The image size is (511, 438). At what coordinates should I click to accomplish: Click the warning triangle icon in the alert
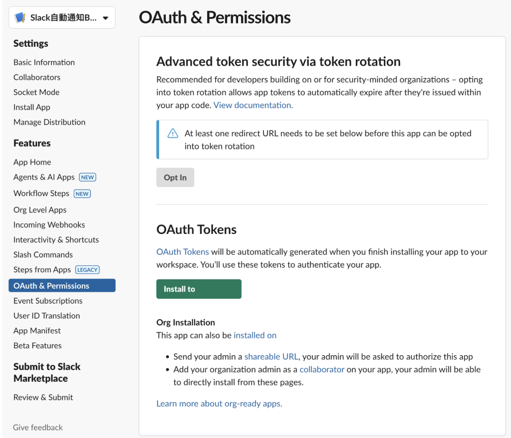[x=173, y=133]
